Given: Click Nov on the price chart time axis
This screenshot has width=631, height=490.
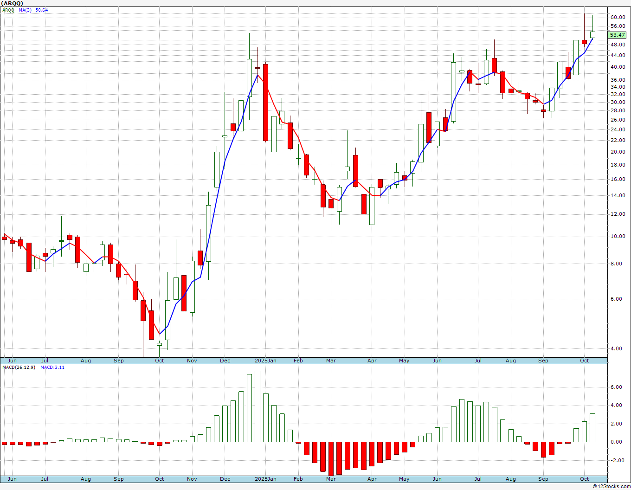Looking at the screenshot, I should pos(192,361).
